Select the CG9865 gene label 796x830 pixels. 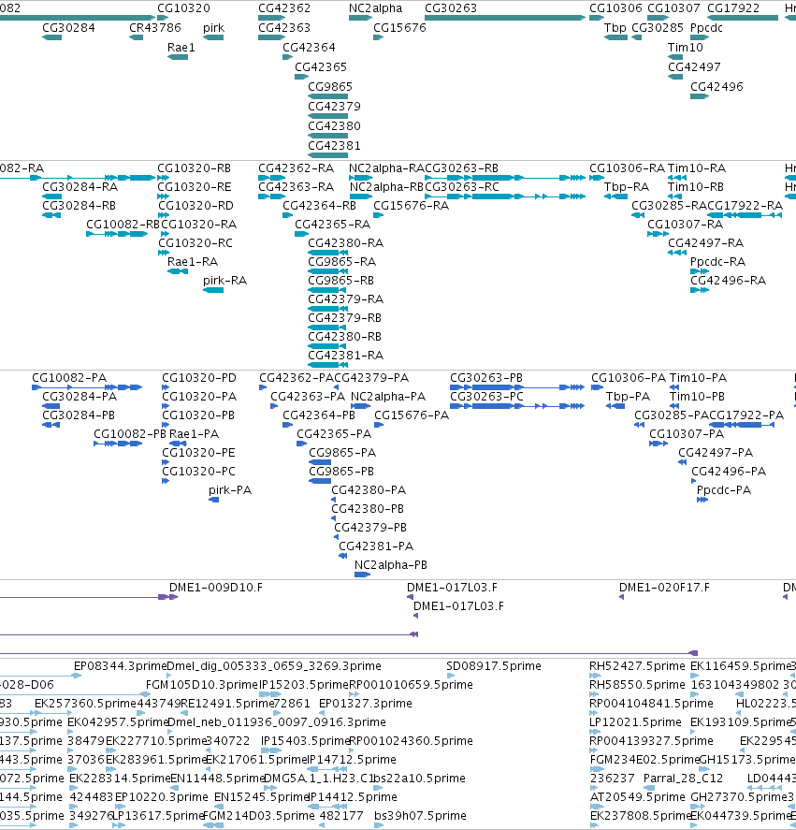[x=330, y=86]
